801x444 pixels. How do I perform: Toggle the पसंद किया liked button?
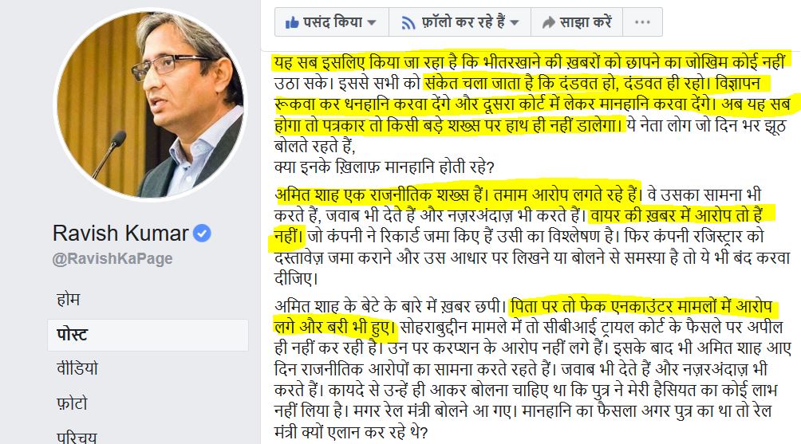pyautogui.click(x=332, y=22)
